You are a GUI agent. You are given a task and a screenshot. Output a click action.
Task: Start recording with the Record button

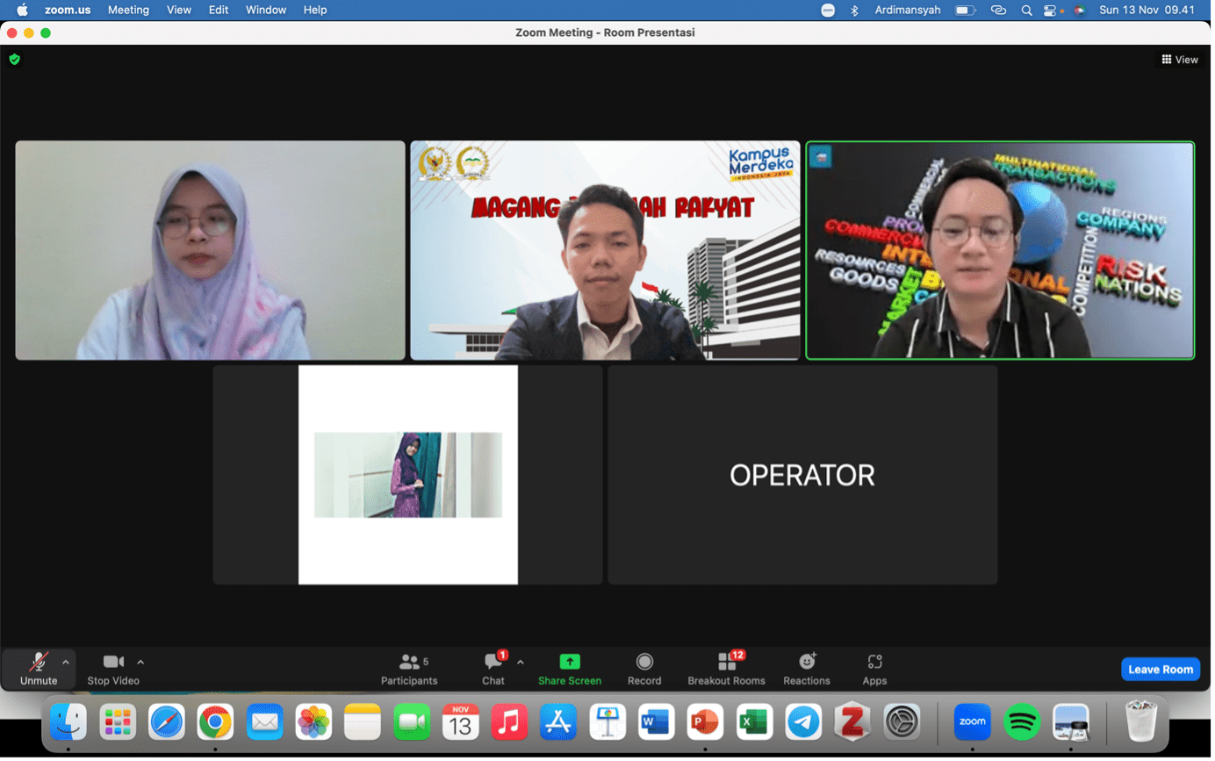[x=644, y=669]
